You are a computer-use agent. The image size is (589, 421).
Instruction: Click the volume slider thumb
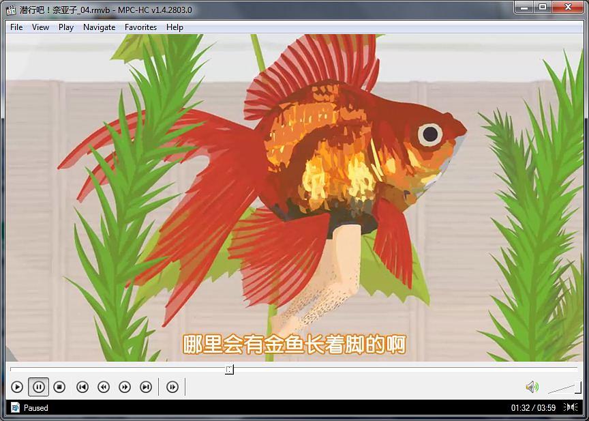(x=577, y=388)
